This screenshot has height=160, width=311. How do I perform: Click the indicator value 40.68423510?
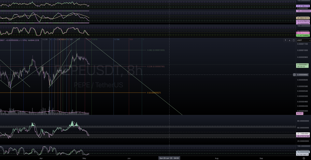[x=303, y=18]
